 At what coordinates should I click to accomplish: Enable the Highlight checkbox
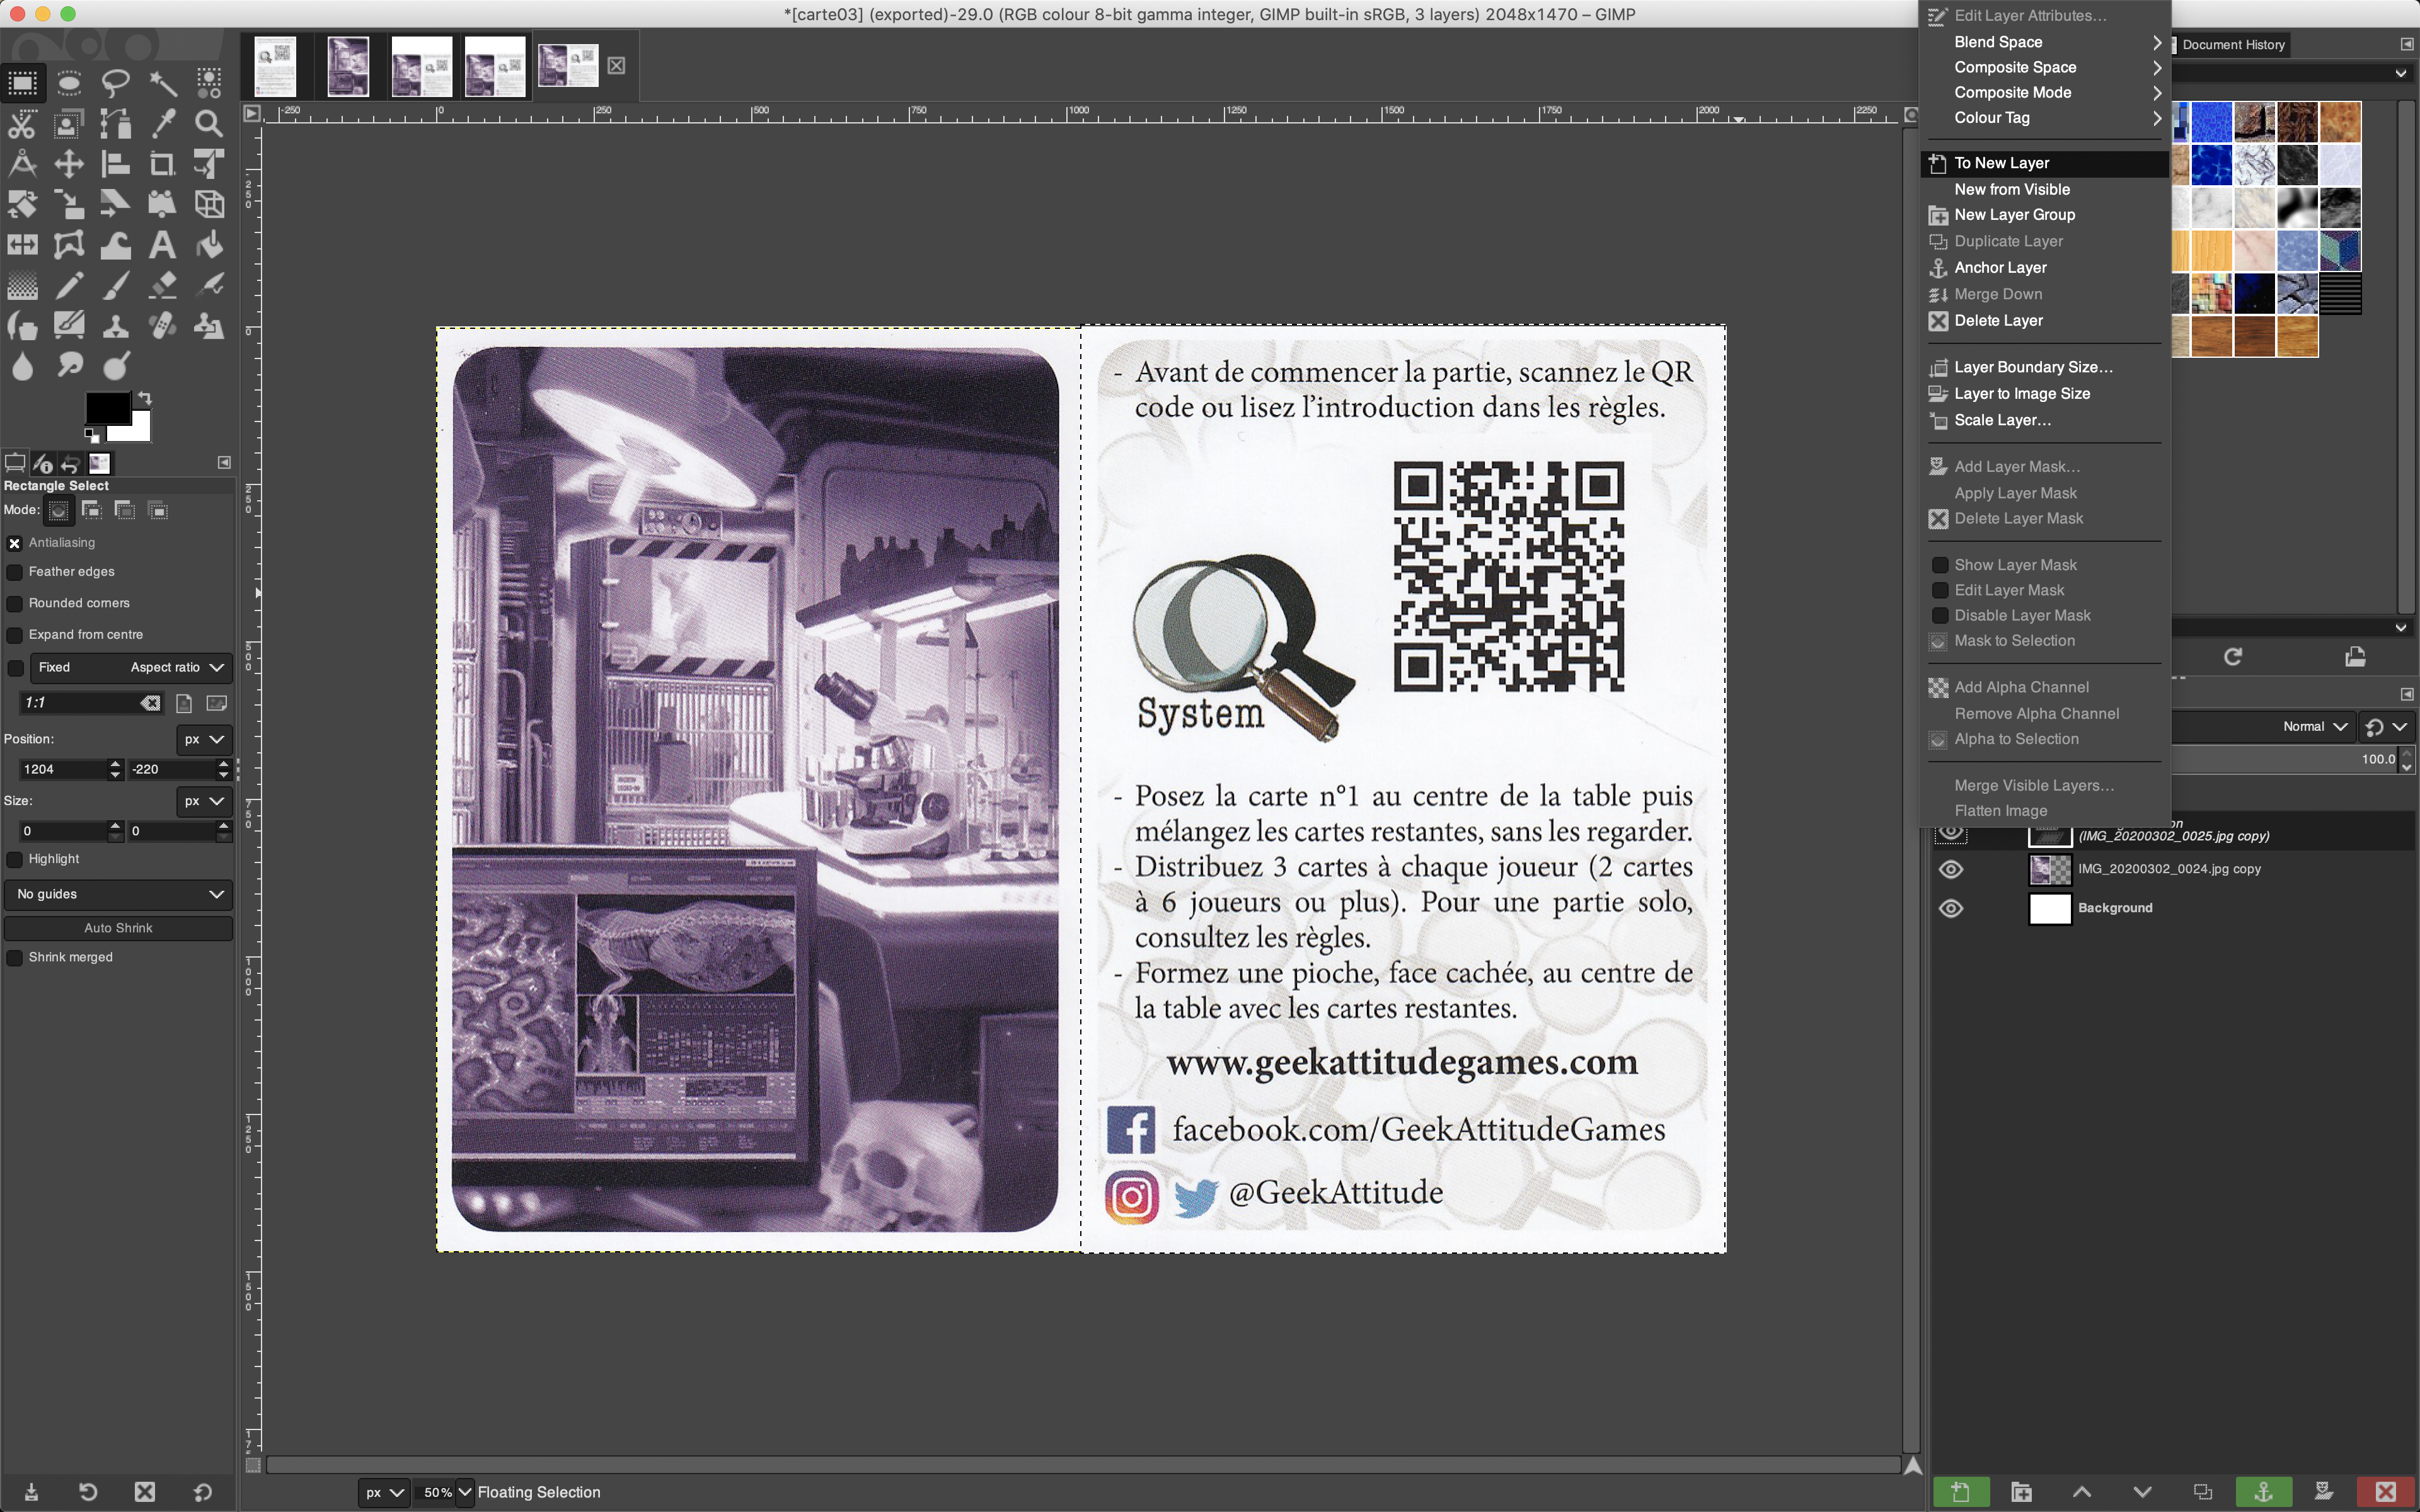15,860
